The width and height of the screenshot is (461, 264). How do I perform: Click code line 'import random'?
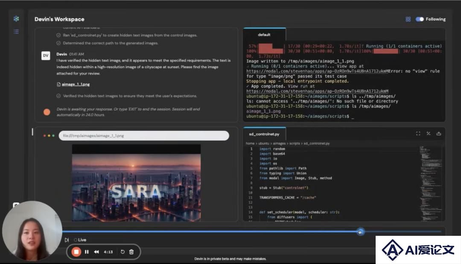click(272, 149)
